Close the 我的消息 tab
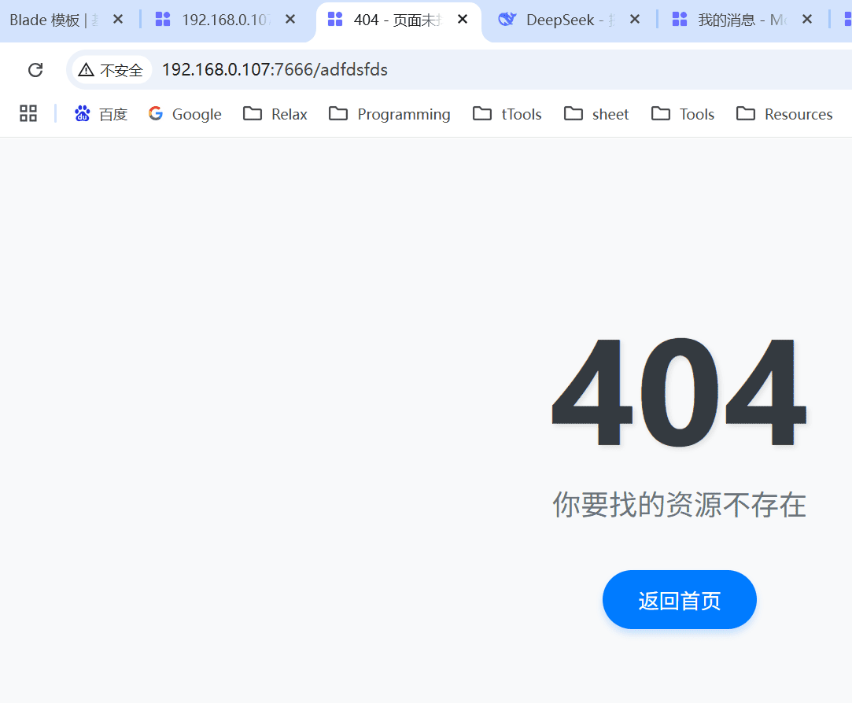 point(807,20)
